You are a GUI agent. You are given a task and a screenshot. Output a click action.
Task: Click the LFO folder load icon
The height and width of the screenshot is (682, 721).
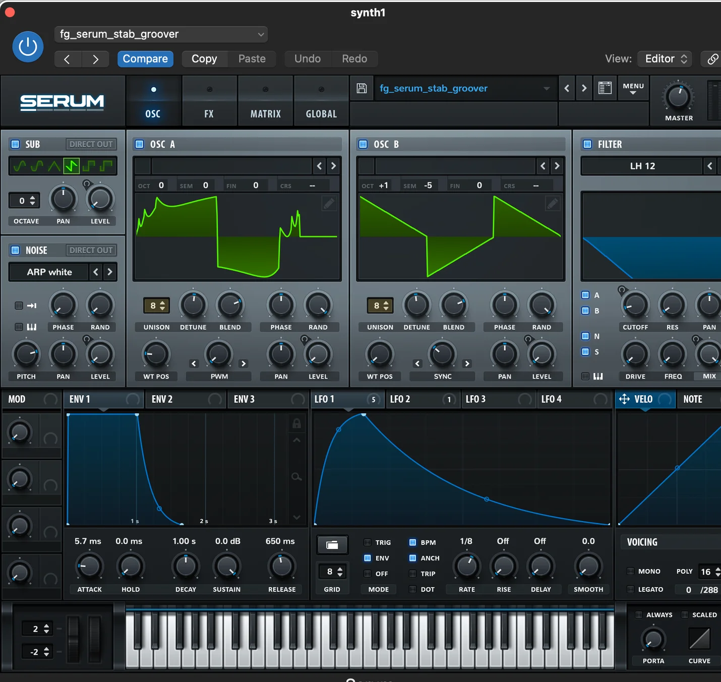(332, 545)
